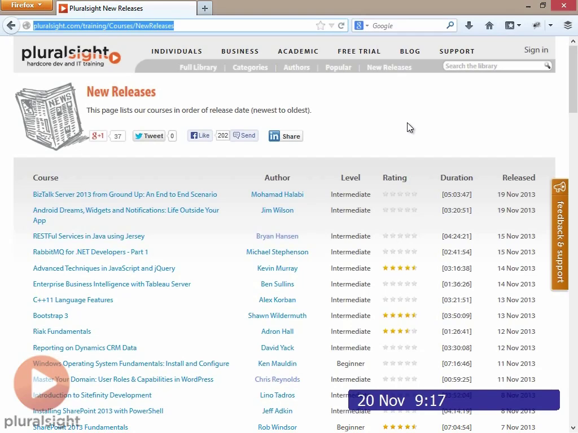
Task: Click star rating for Bootstrap 3
Action: [x=400, y=315]
